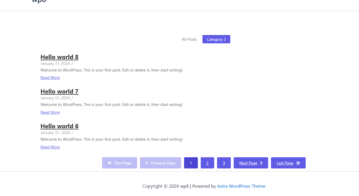
Task: Click the right chevron icon on Next Page
Action: tap(261, 163)
